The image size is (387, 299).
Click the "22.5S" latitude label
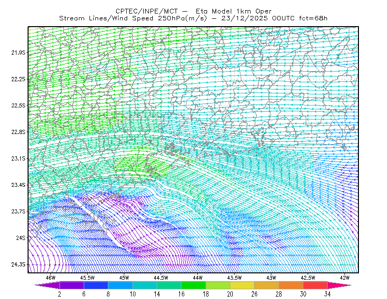[x=18, y=105]
